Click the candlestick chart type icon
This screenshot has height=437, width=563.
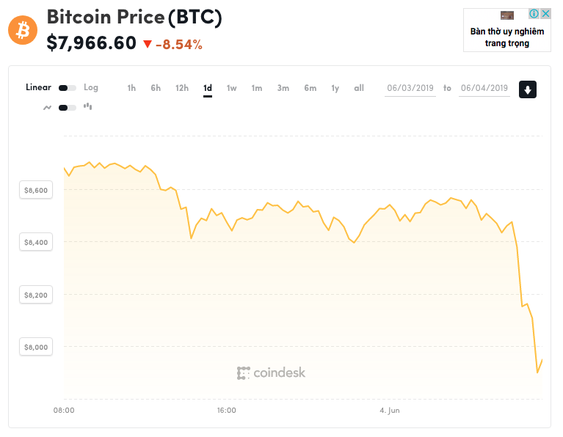click(88, 106)
